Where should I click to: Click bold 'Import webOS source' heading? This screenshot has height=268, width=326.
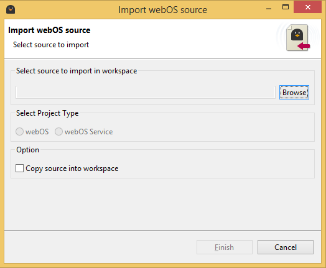pyautogui.click(x=49, y=30)
